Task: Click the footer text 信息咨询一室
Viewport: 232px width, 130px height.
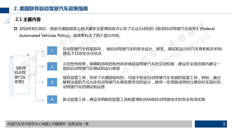Action: [78, 124]
